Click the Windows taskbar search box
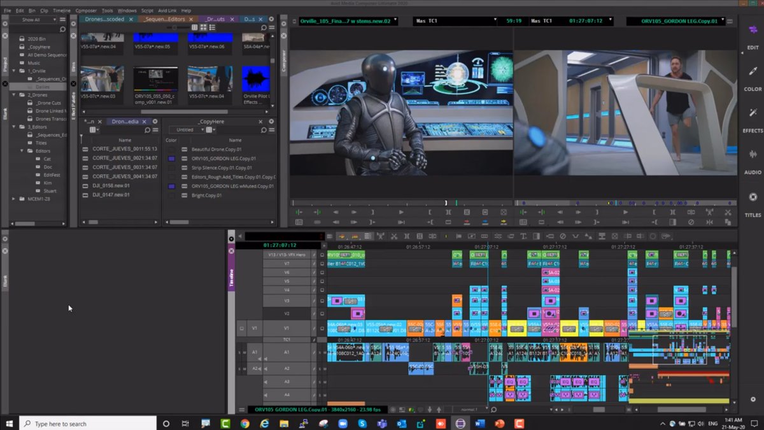Viewport: 764px width, 430px height. tap(88, 423)
